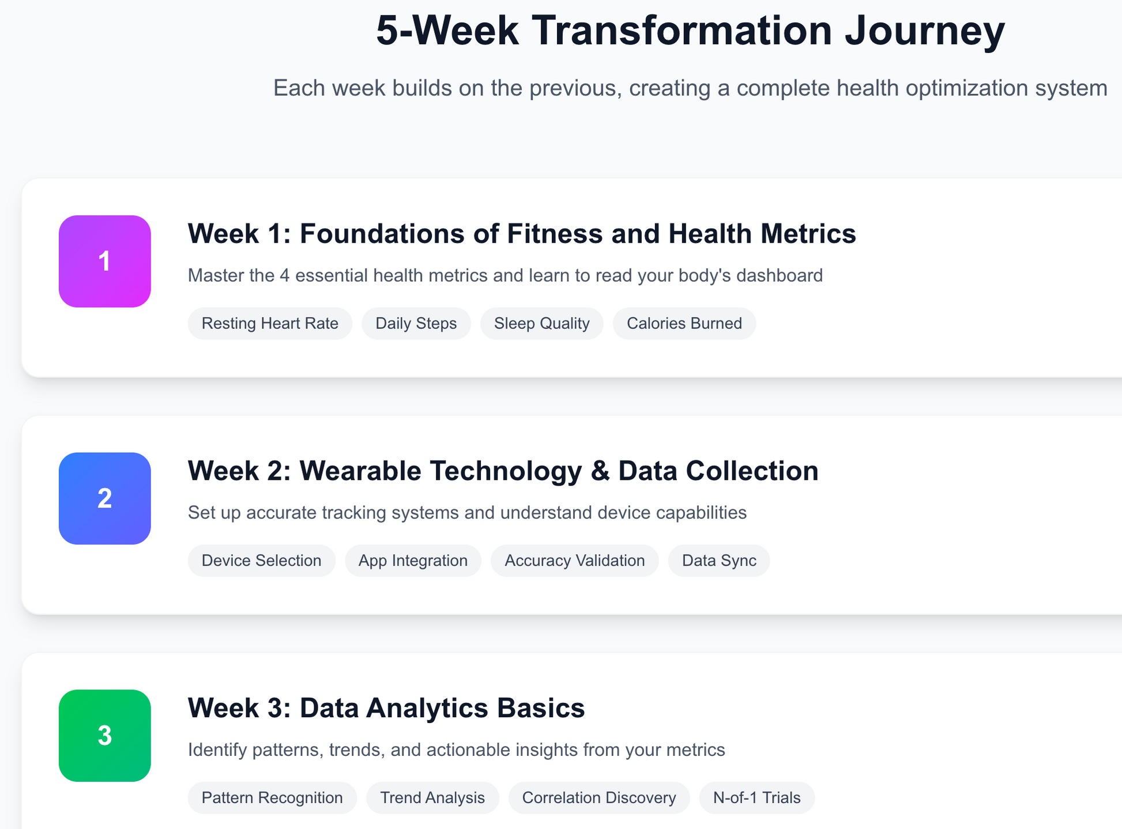Click the green Week 3 number badge

click(x=104, y=735)
